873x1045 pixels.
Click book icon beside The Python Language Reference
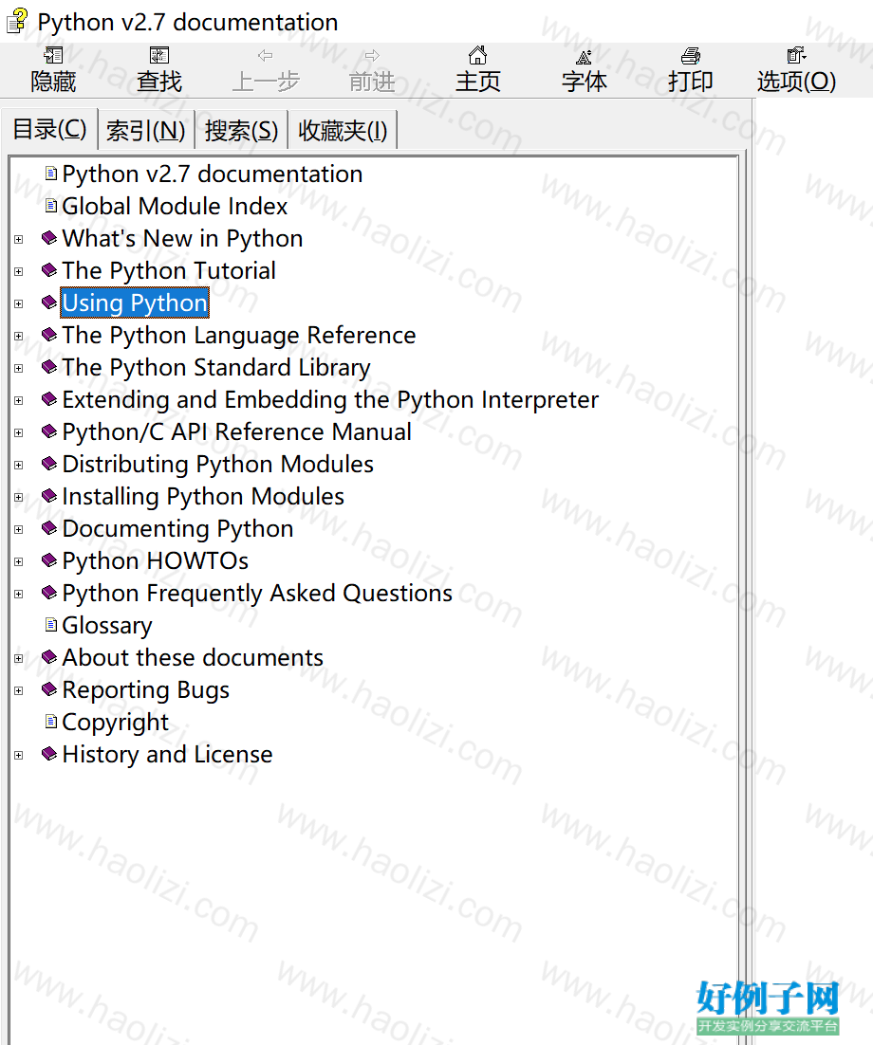tap(48, 334)
